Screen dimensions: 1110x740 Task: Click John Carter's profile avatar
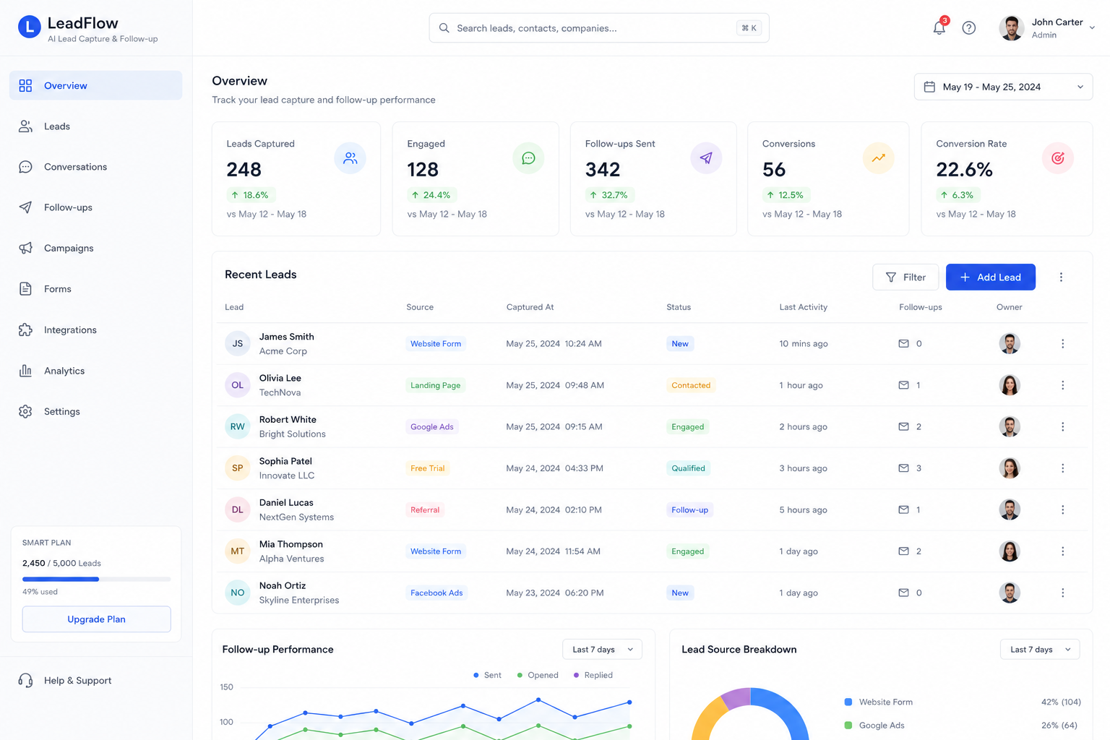[1012, 28]
